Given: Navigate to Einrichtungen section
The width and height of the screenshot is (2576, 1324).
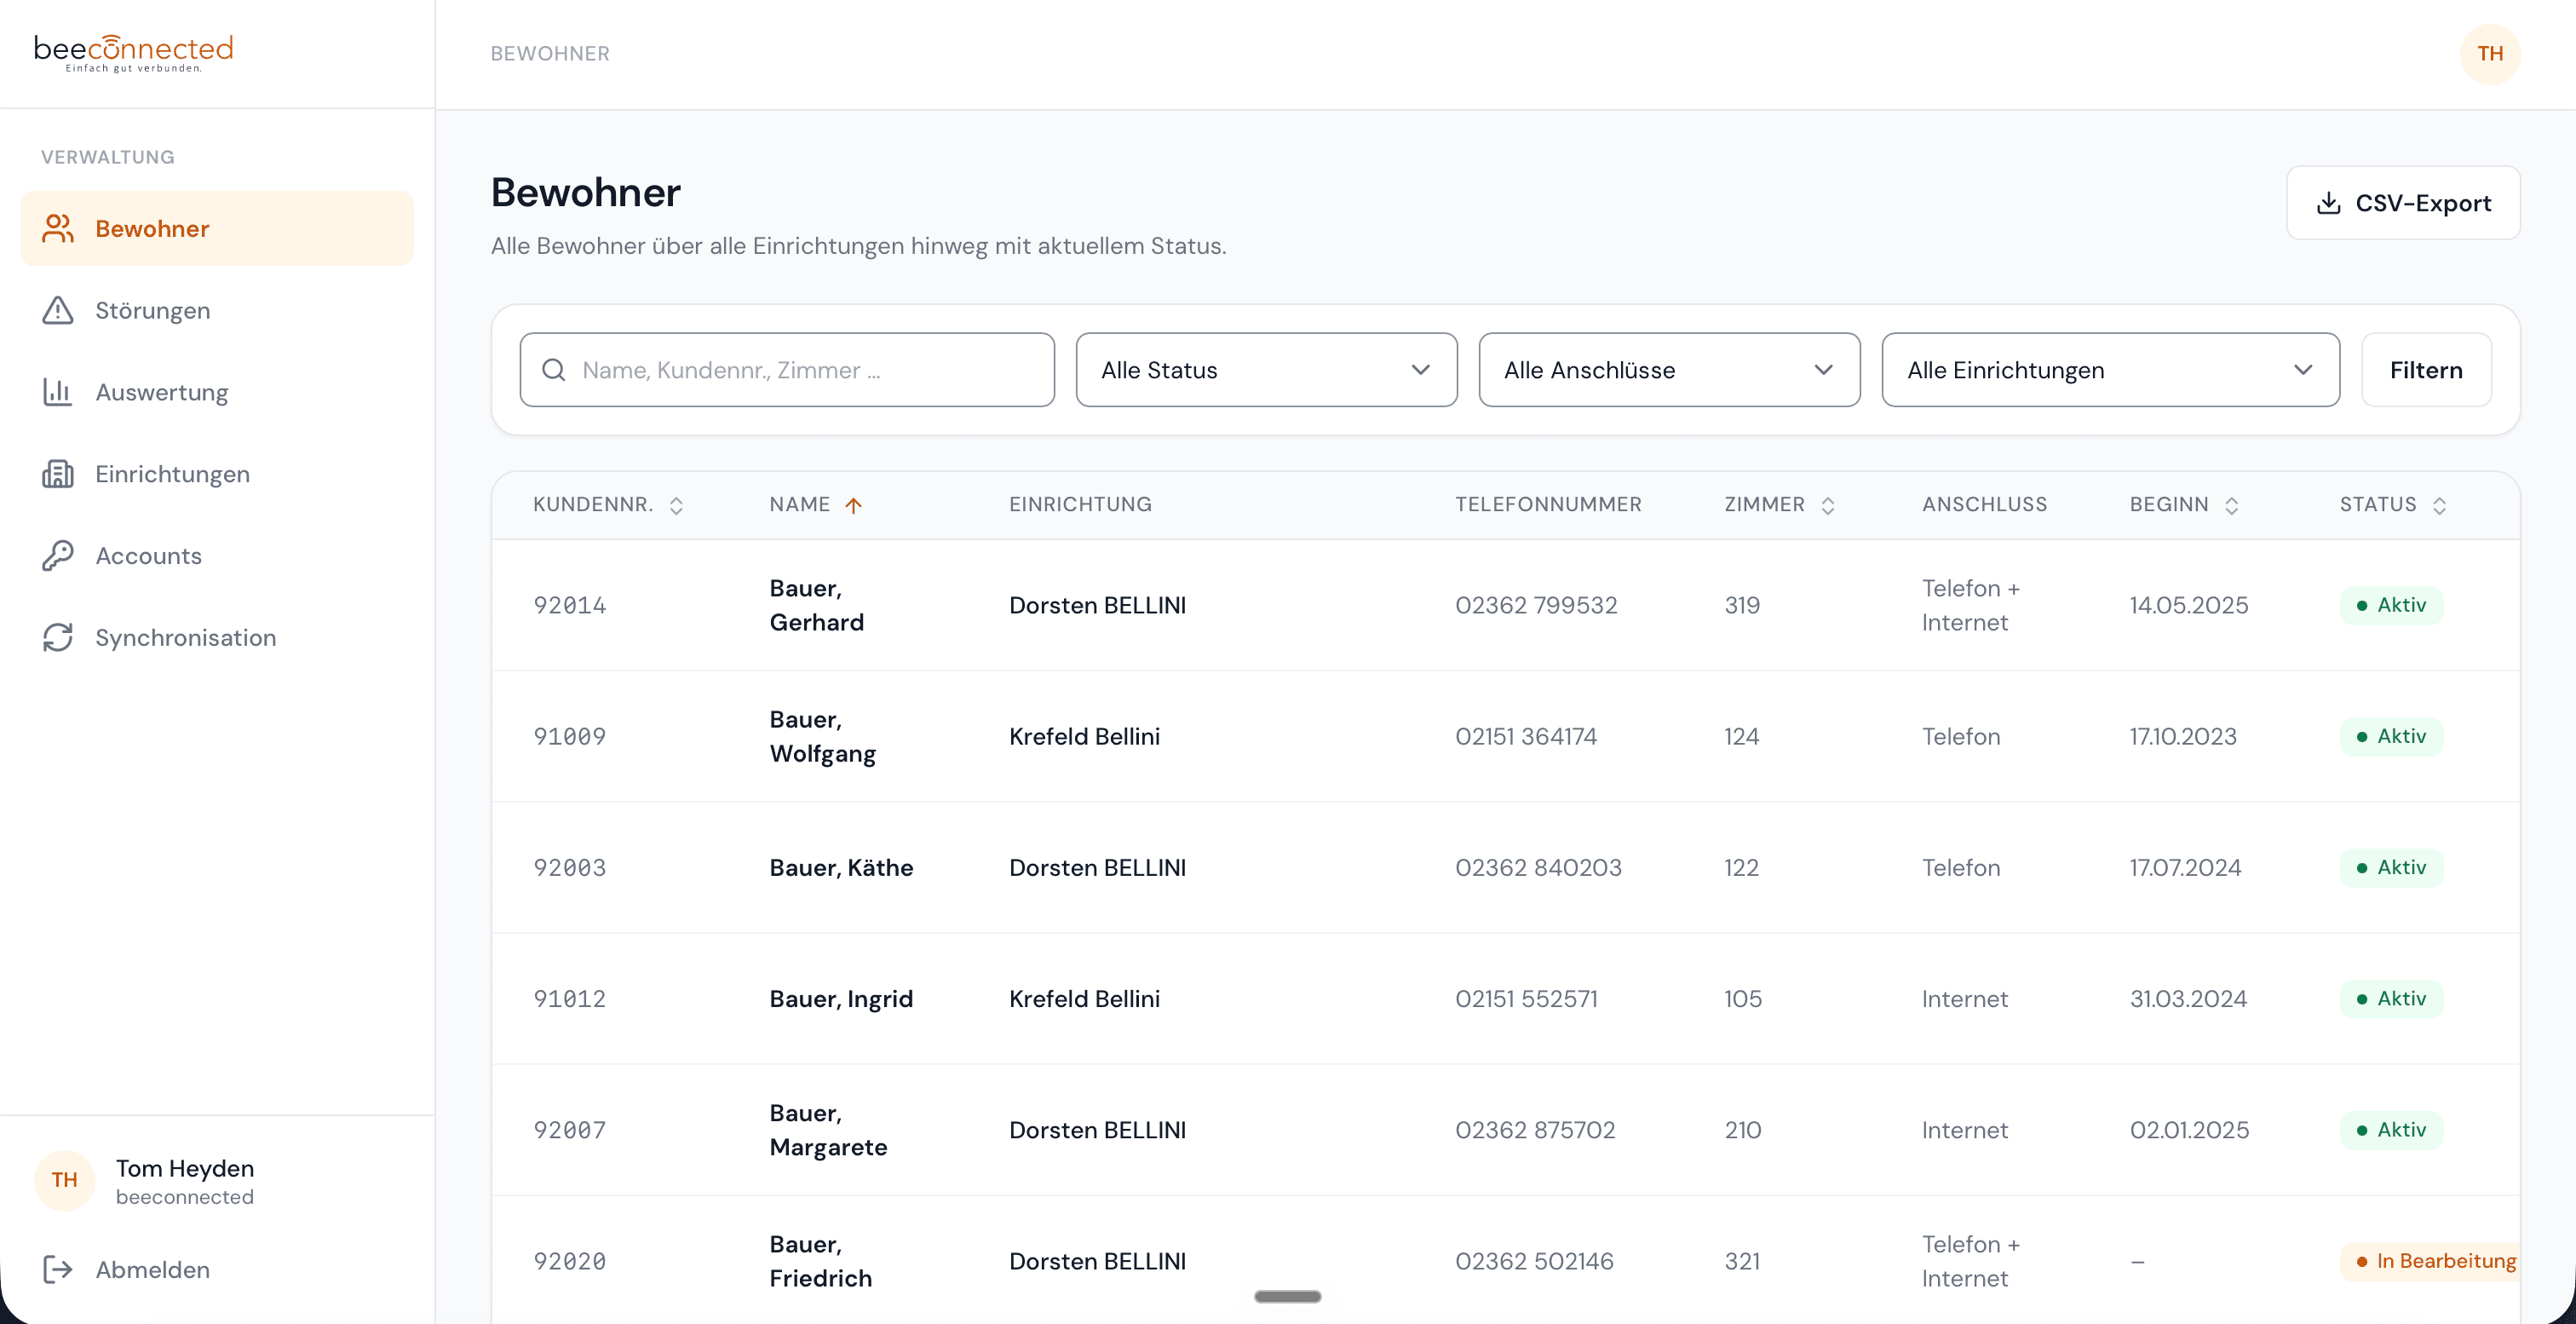Looking at the screenshot, I should [217, 474].
